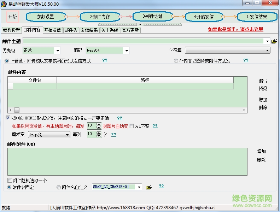Image resolution: width=280 pixels, height=212 pixels.
Task: Enable the Gif不变 checkbox
Action: click(132, 126)
